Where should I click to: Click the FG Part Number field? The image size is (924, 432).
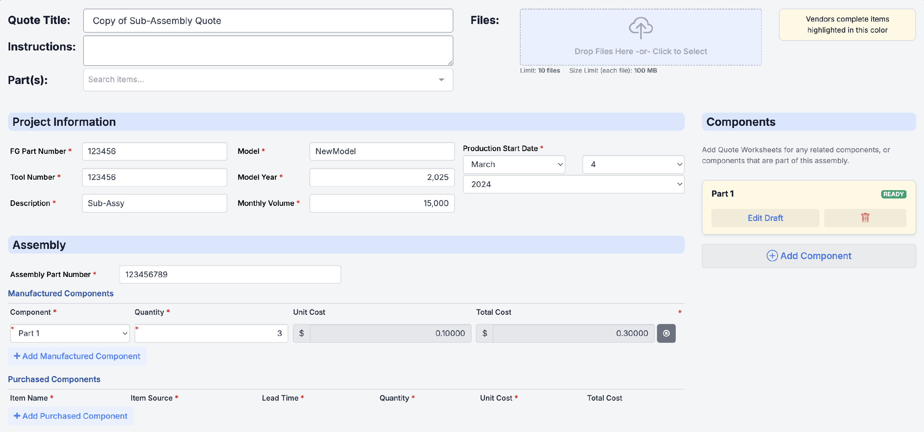point(154,151)
